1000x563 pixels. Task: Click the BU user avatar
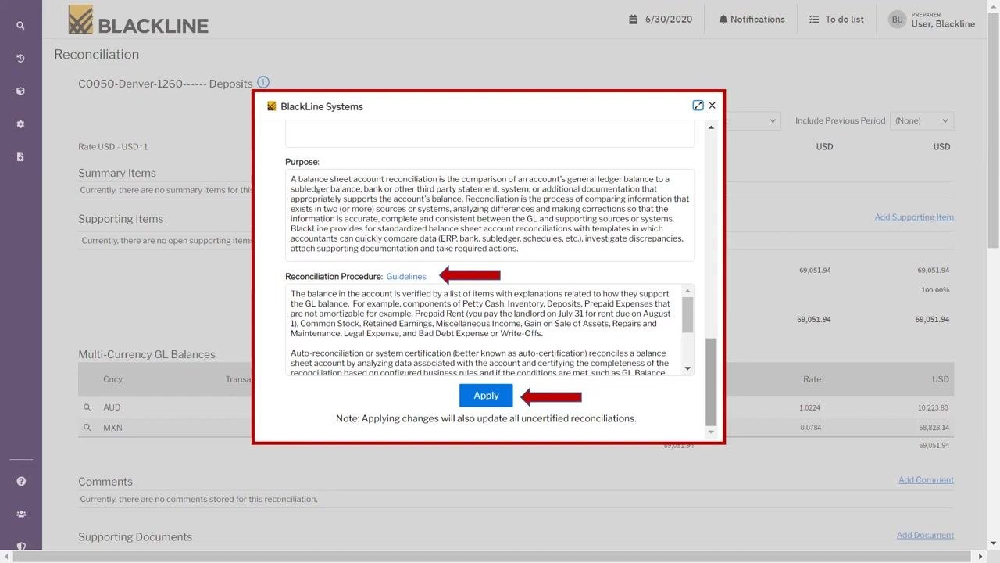897,20
